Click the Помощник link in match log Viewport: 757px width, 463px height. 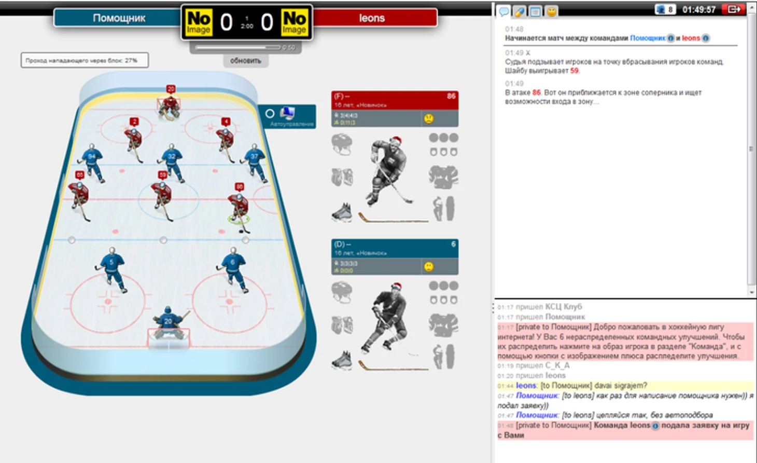point(648,38)
